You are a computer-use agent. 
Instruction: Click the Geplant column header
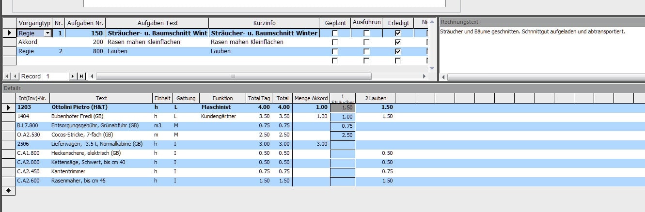(x=335, y=23)
